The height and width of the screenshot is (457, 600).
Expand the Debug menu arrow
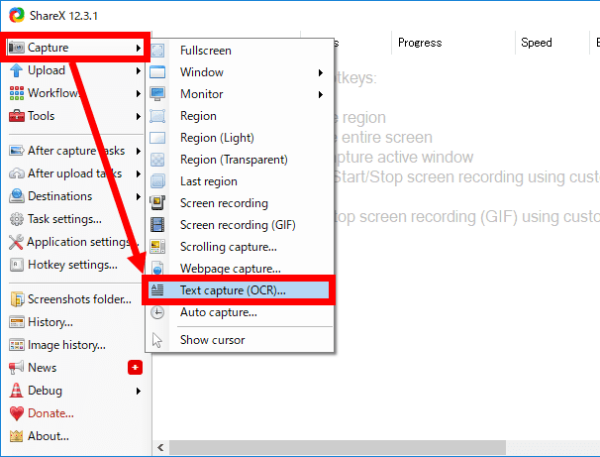139,391
